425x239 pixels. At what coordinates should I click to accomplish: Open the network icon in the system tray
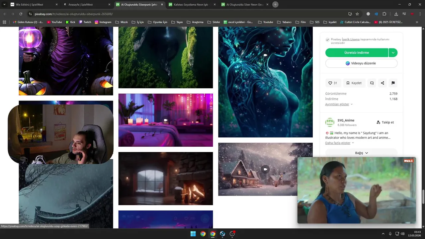[x=397, y=234]
